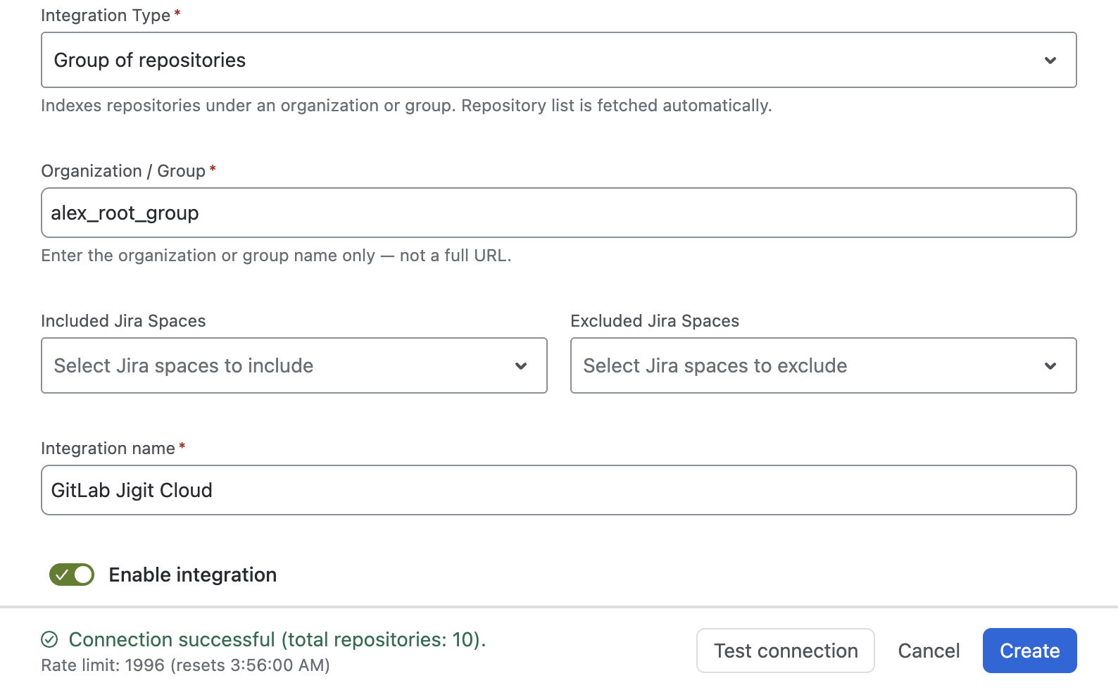Screen dimensions: 1118x690
Task: Open the Integration Type dropdown
Action: click(x=559, y=60)
